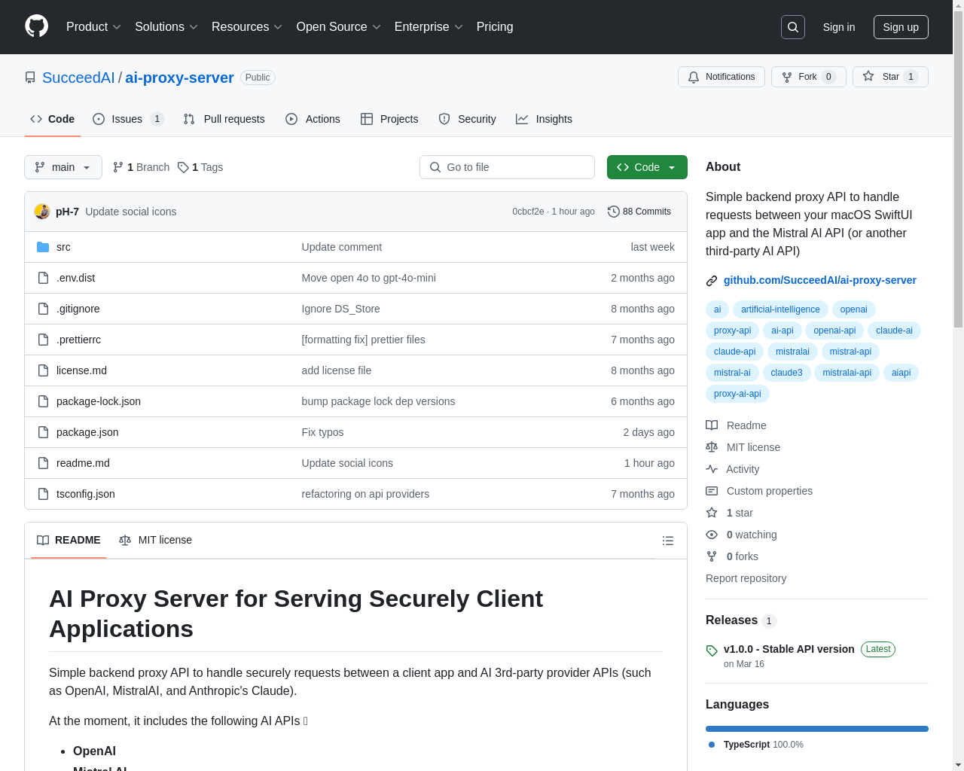Click the Report repository link
Image resolution: width=964 pixels, height=771 pixels.
coord(746,578)
